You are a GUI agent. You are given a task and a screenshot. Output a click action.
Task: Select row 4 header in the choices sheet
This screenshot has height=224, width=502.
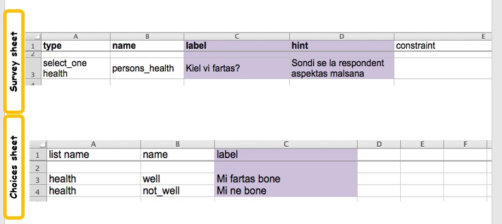pyautogui.click(x=38, y=191)
